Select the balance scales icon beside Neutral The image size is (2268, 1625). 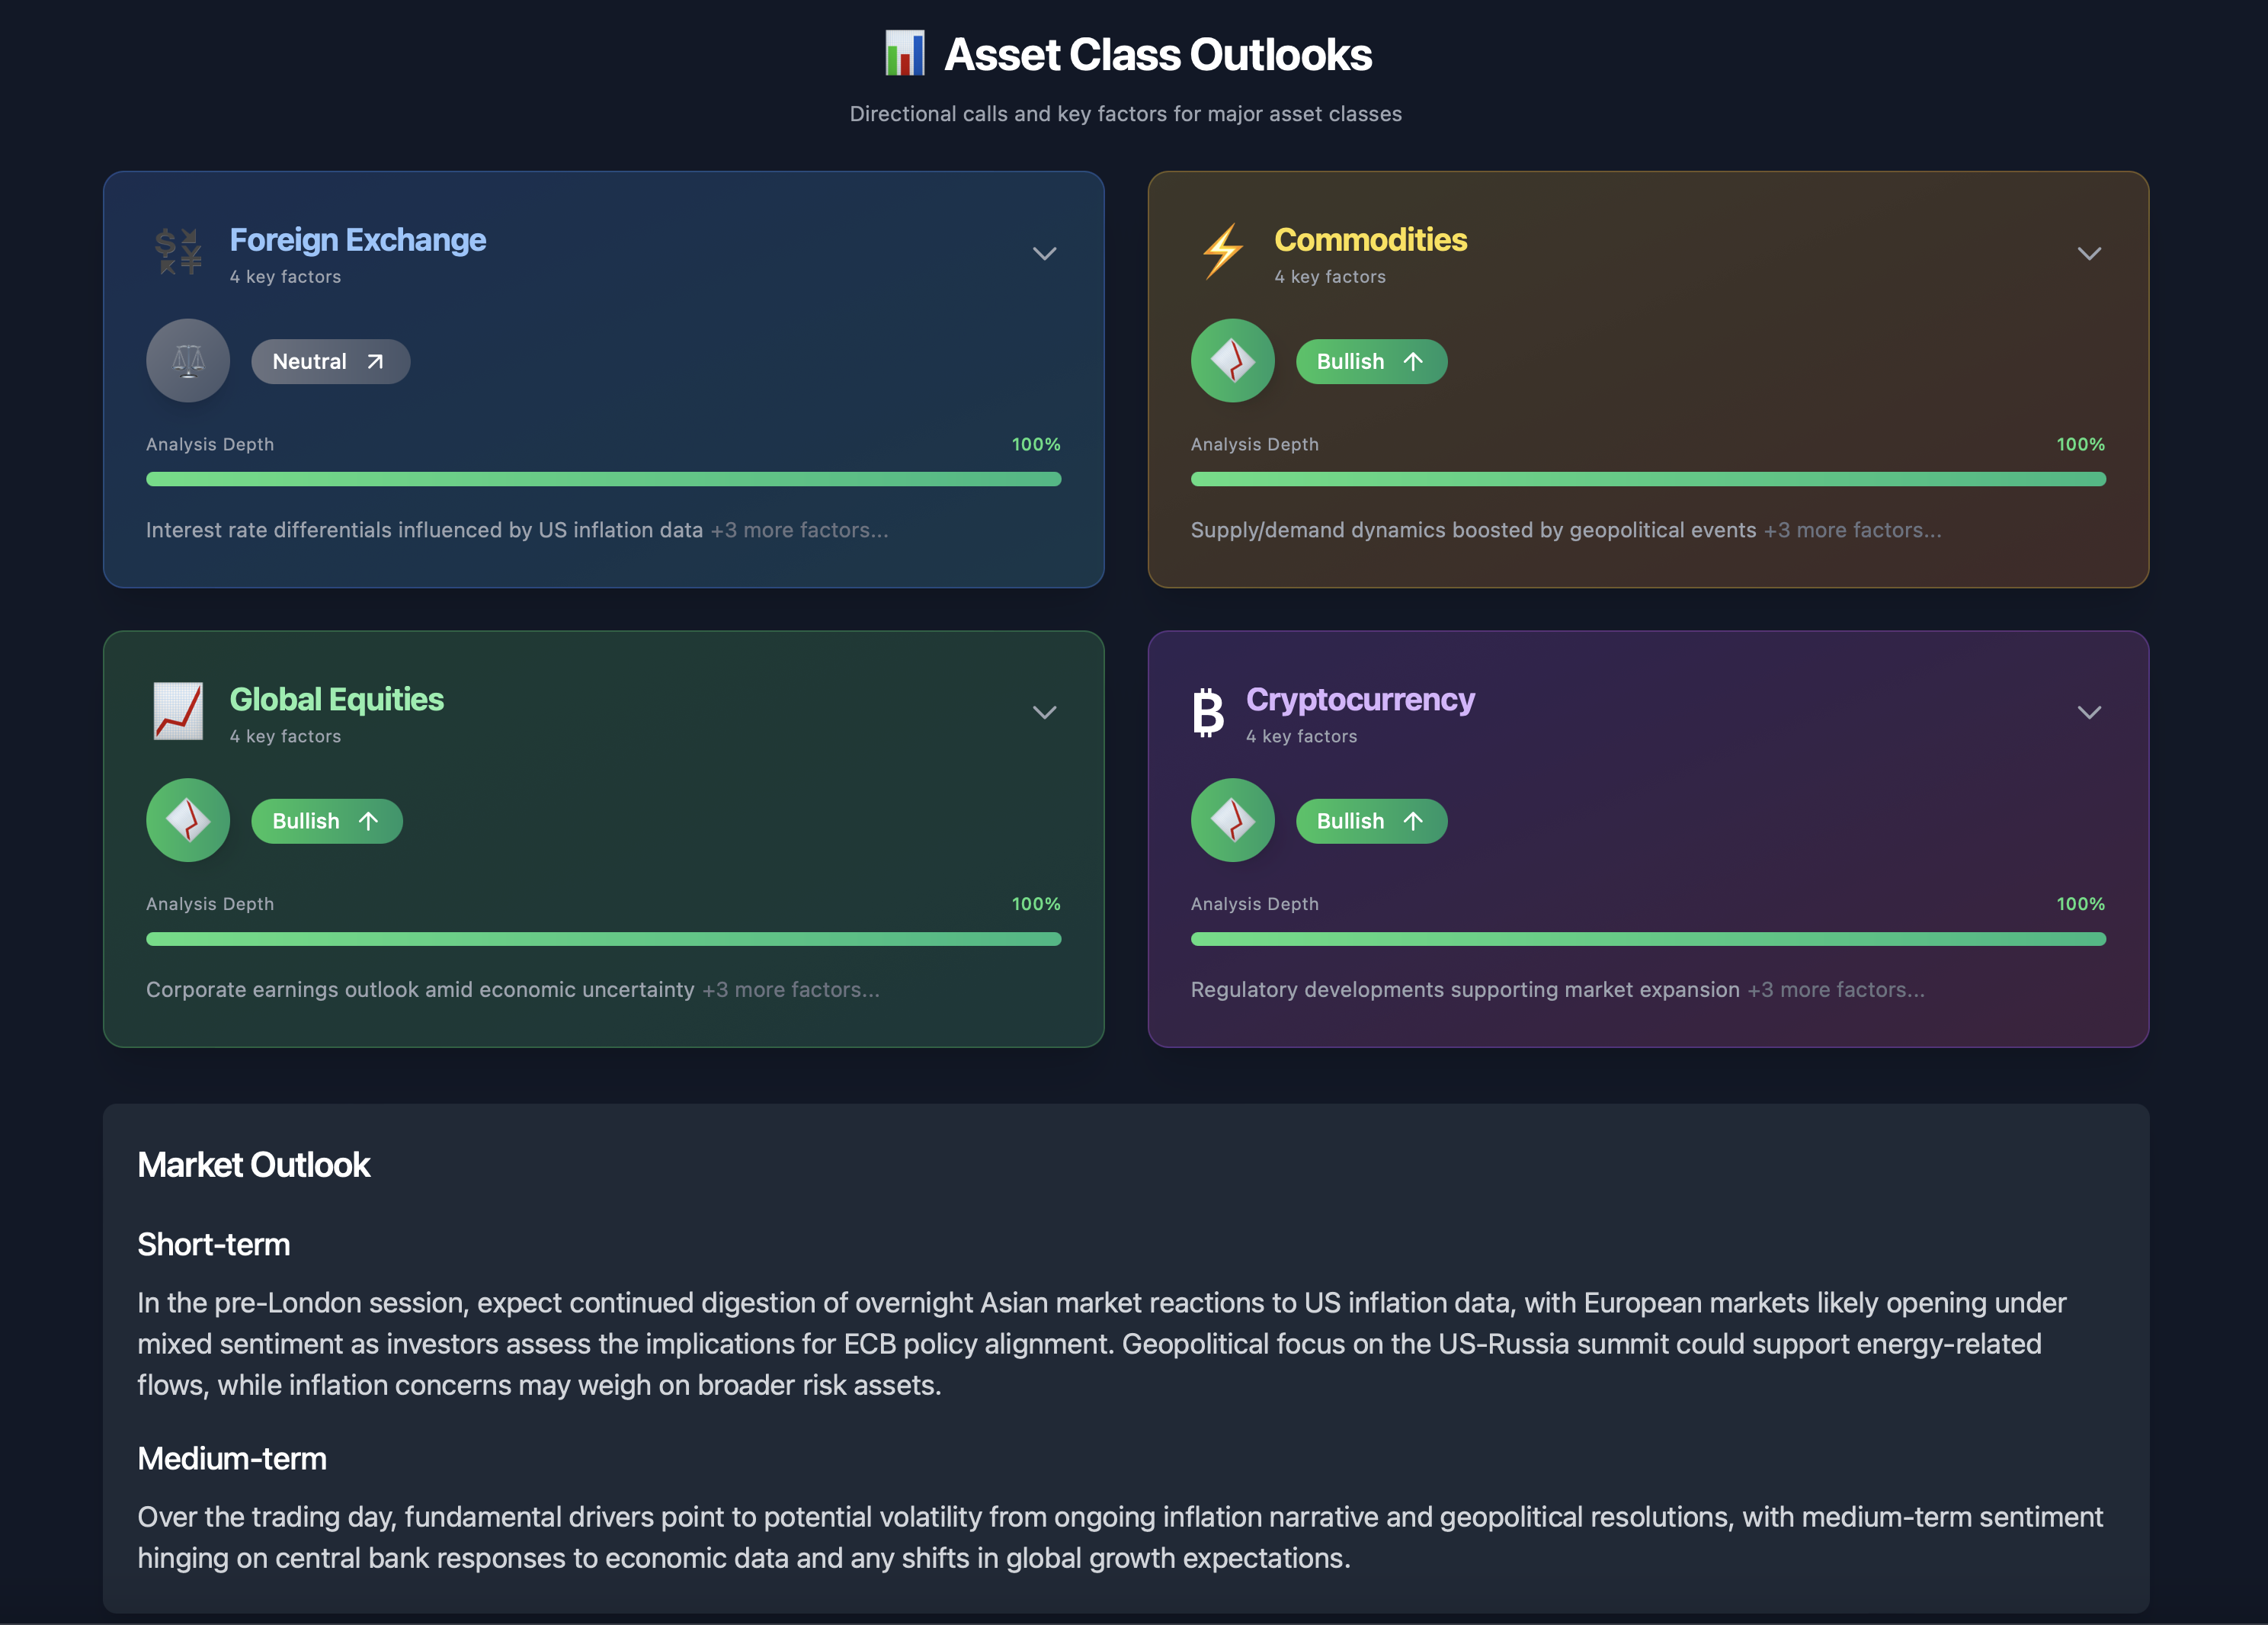pos(188,361)
